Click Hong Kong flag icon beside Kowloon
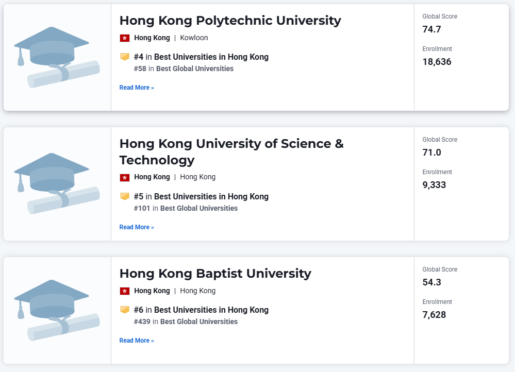Viewport: 515px width, 372px height. click(125, 38)
